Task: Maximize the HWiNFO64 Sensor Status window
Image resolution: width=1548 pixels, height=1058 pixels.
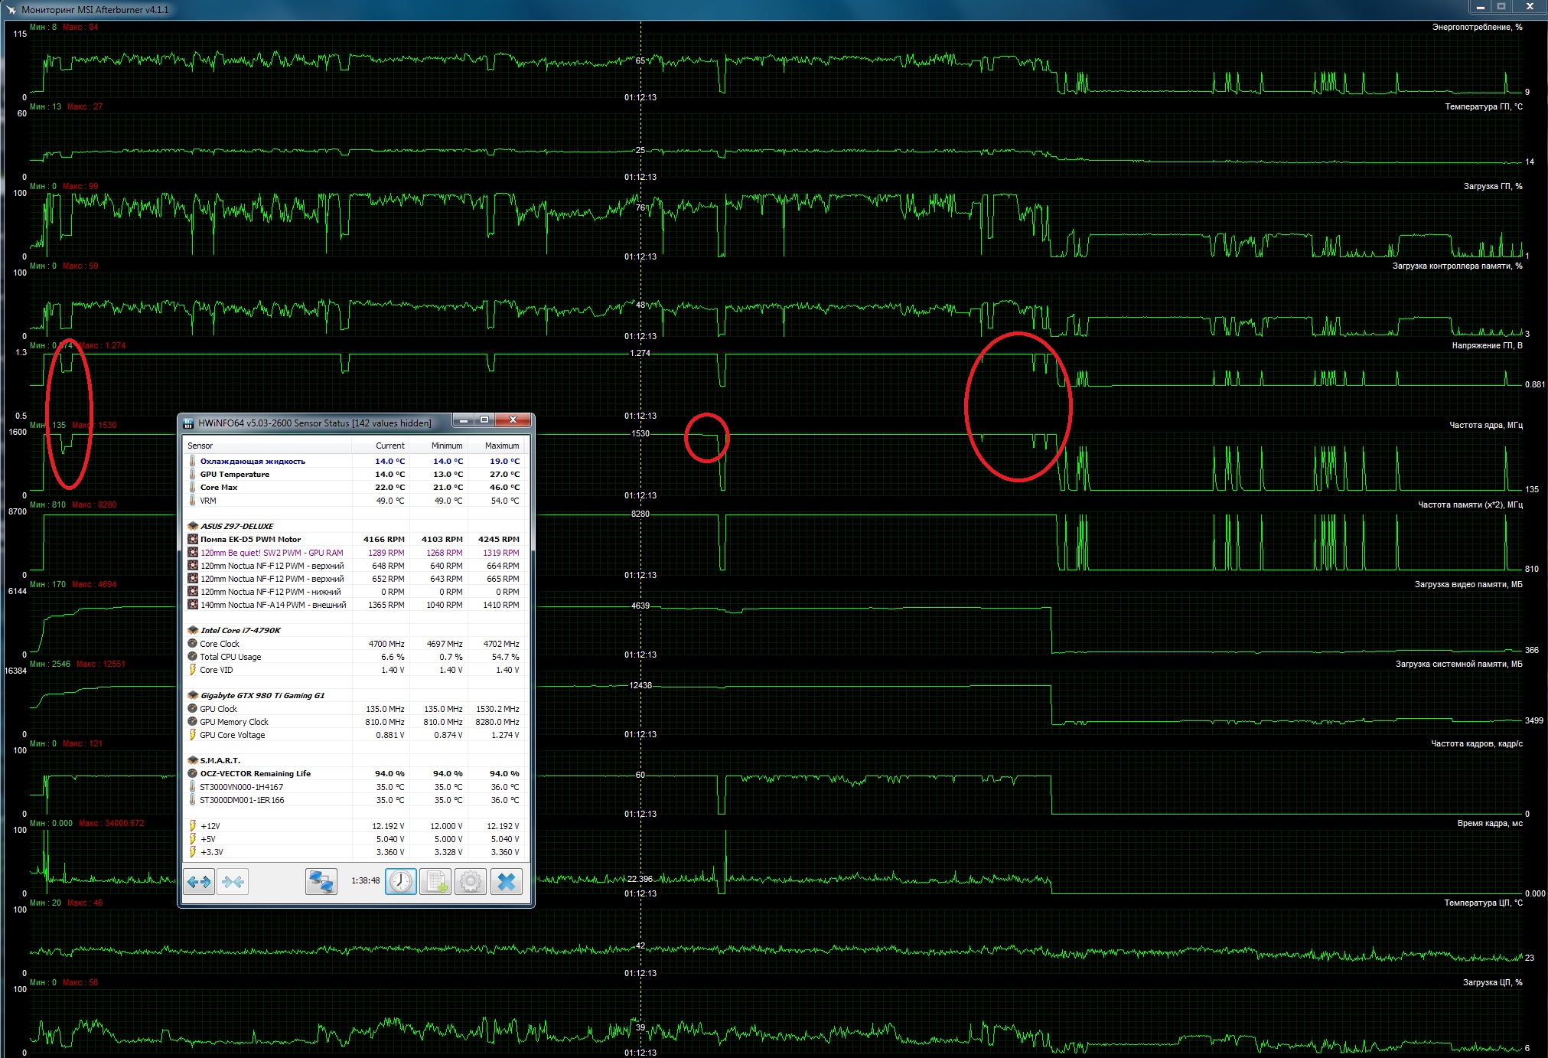Action: click(x=484, y=420)
